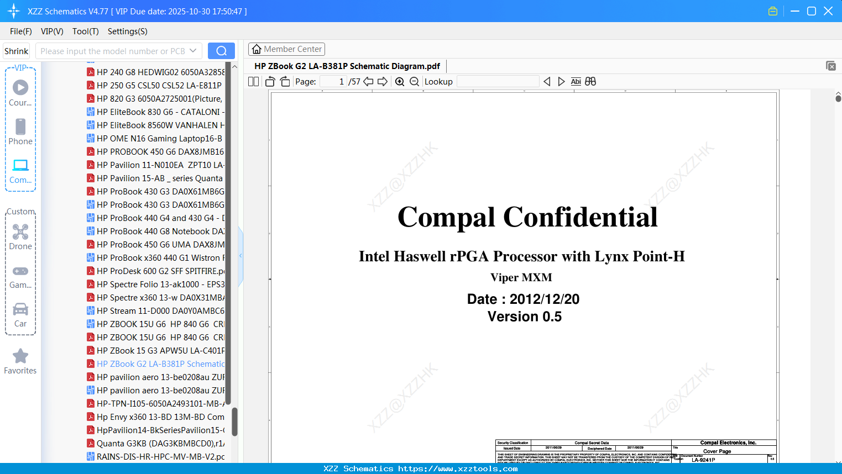Open the Drone category
Image resolution: width=842 pixels, height=474 pixels.
point(20,236)
